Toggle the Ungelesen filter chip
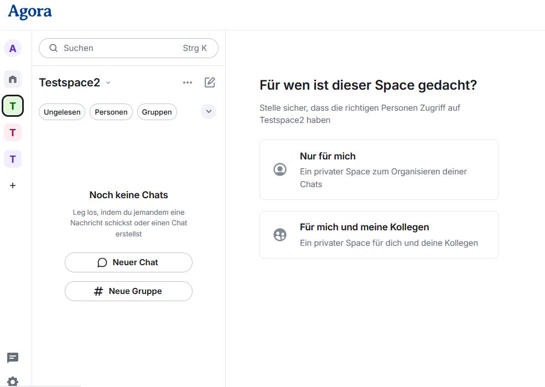Screen dimensions: 545x387 tap(62, 112)
